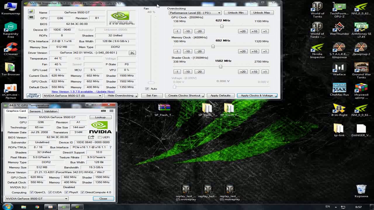Click Memory Clock slider handle

(x=213, y=46)
